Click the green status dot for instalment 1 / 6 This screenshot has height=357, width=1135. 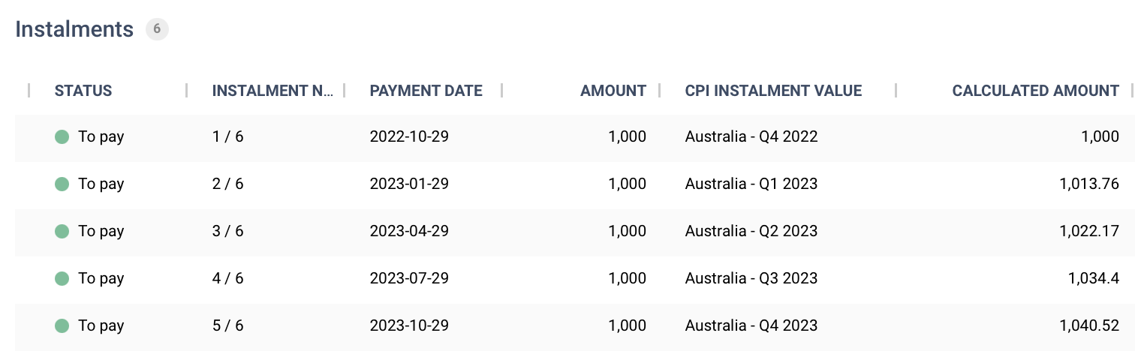tap(62, 136)
